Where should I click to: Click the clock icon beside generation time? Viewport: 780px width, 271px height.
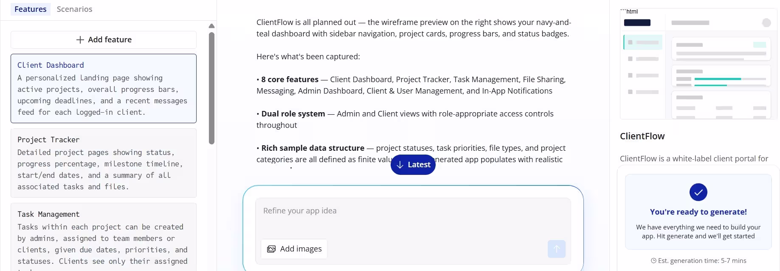click(653, 261)
